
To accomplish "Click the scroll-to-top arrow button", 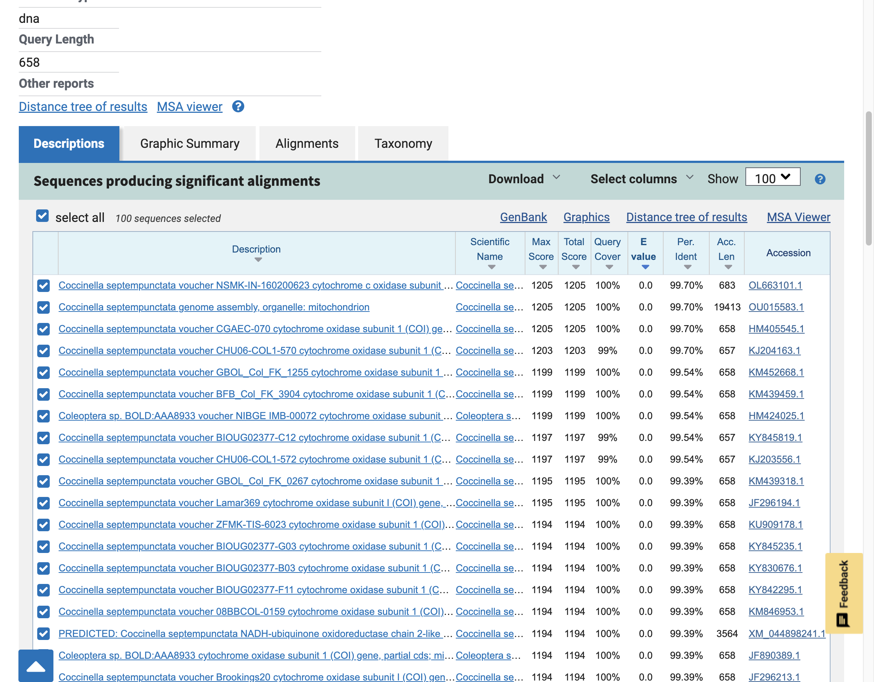I will pos(36,666).
